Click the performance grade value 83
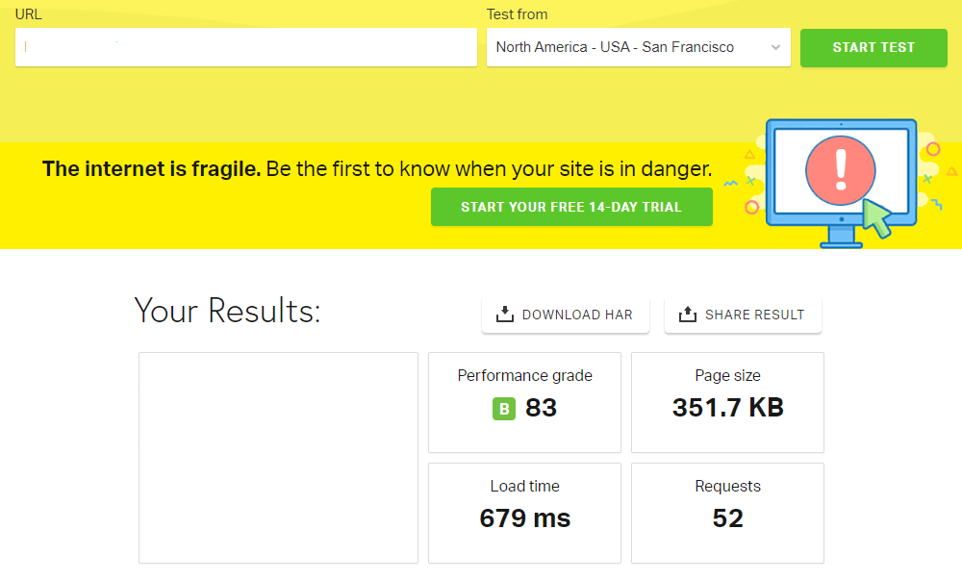This screenshot has width=962, height=580. (541, 408)
